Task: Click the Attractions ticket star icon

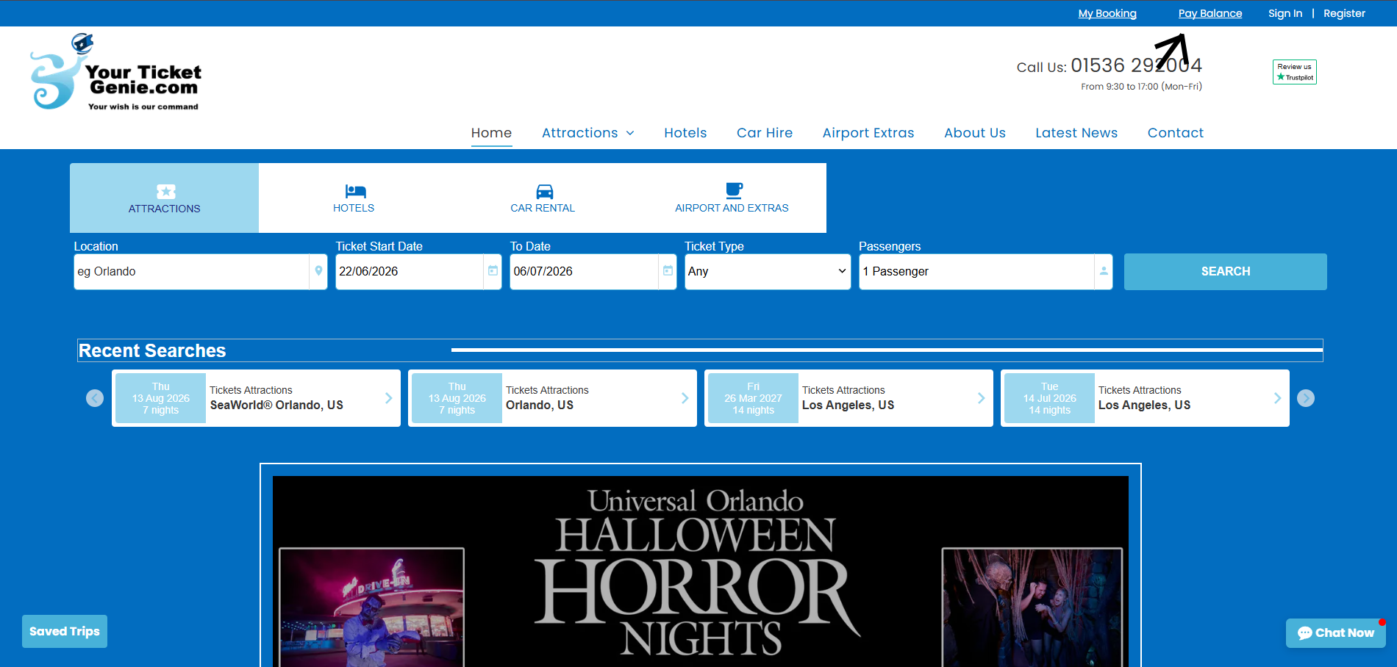Action: pyautogui.click(x=166, y=192)
